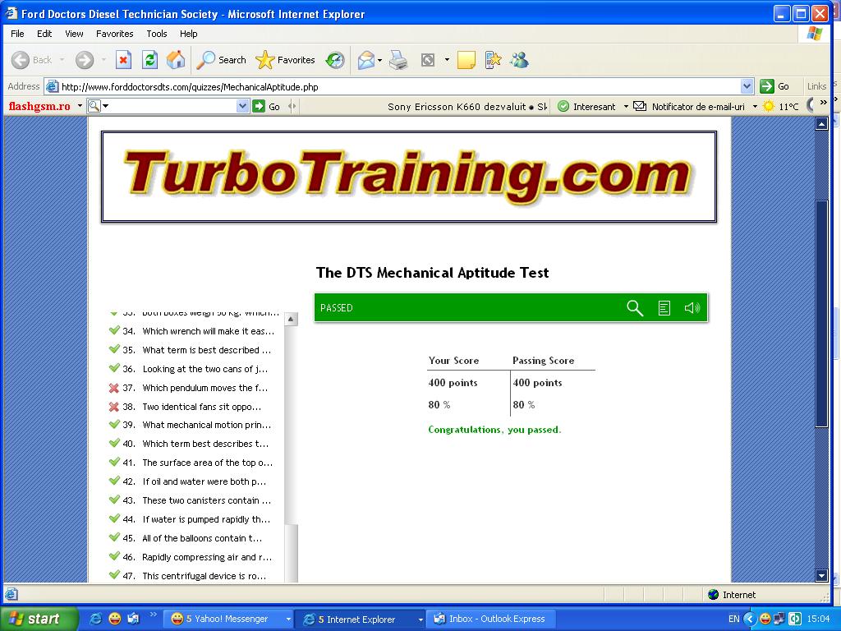Click the Messenger people toolbar icon
The width and height of the screenshot is (841, 631).
519,60
